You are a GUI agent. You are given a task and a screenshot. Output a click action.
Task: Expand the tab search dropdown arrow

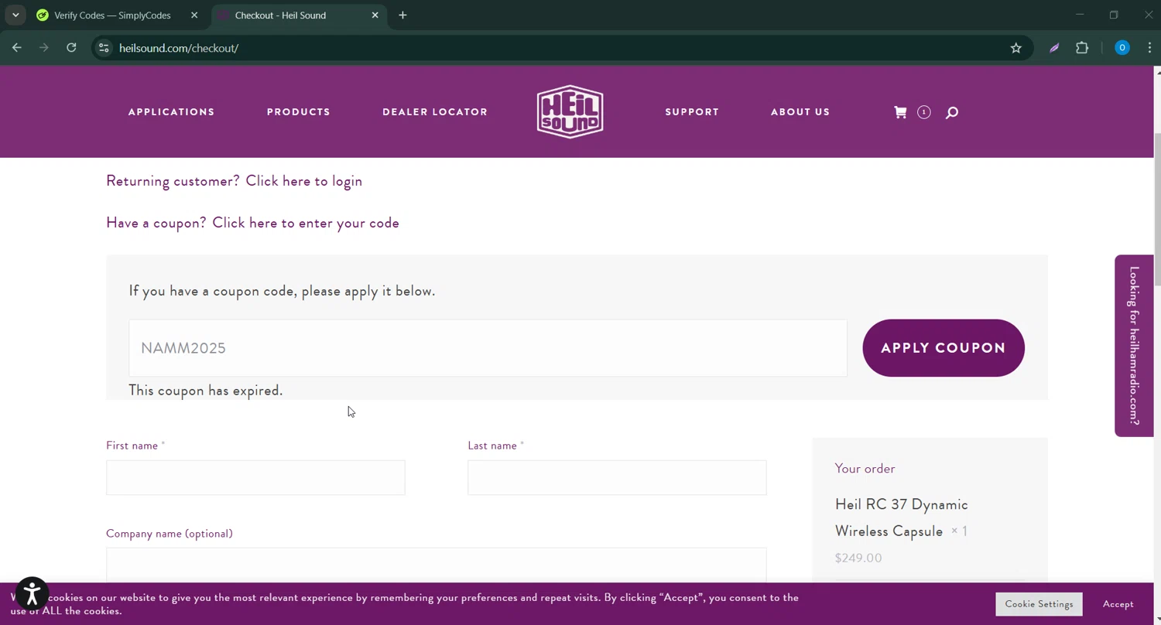click(15, 15)
